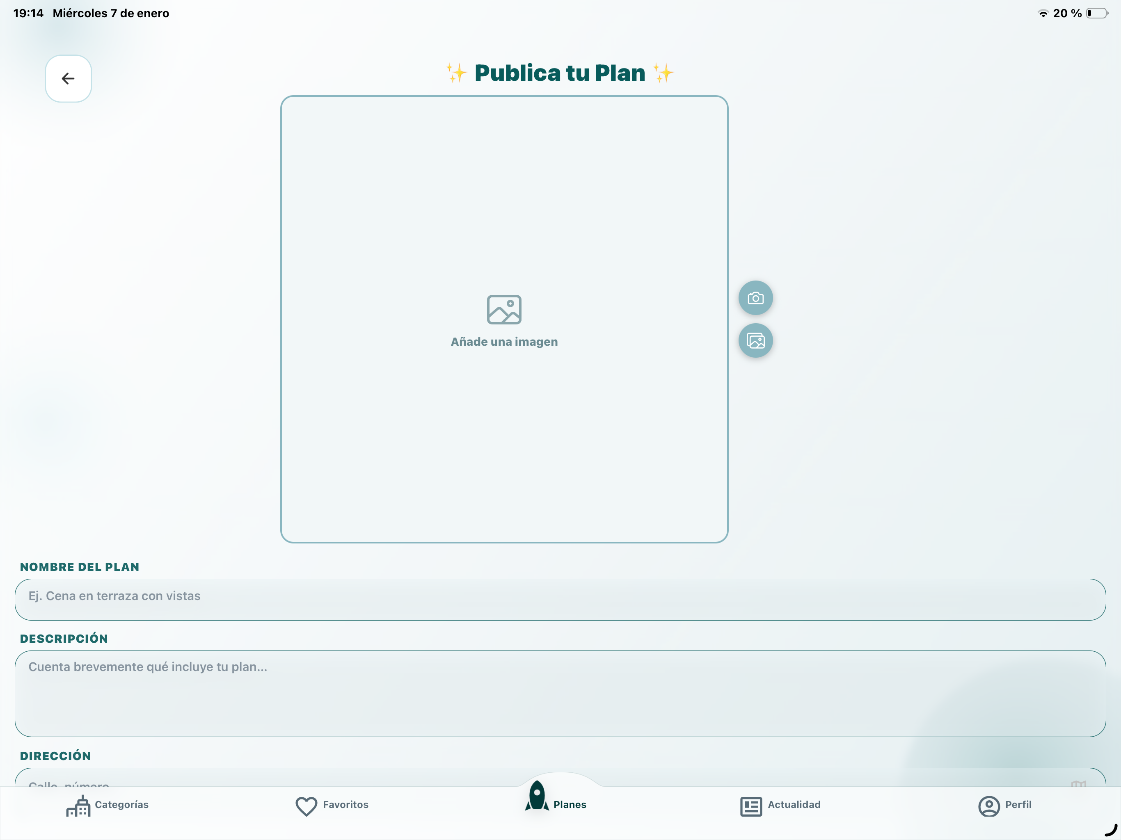1121x840 pixels.
Task: Tap the 'DIRECCIÓN' label
Action: [55, 756]
